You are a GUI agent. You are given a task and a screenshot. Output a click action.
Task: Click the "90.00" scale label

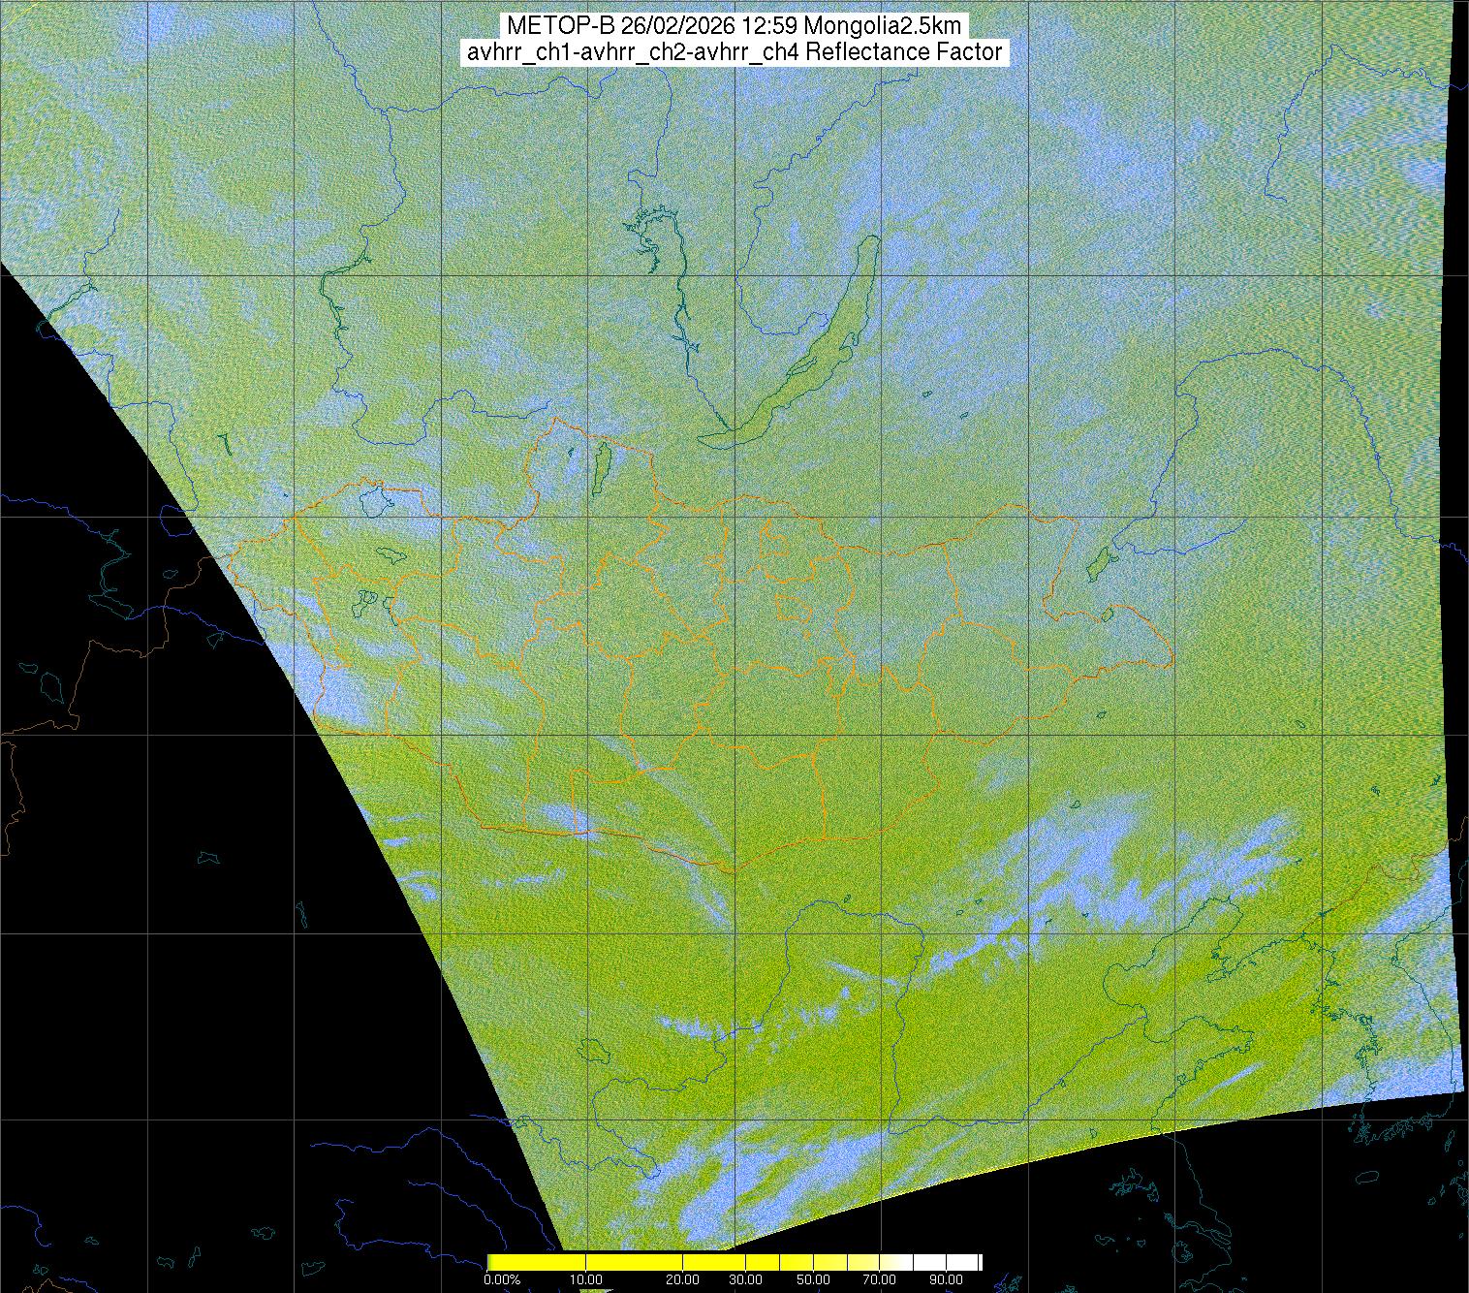click(x=944, y=1280)
